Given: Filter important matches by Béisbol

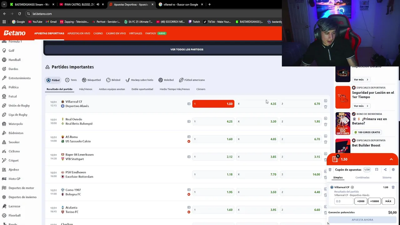Looking at the screenshot, I should click(113, 80).
